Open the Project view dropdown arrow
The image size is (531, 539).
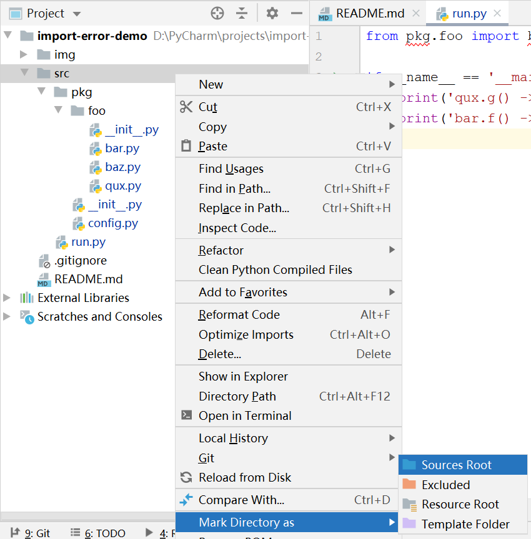[x=77, y=14]
